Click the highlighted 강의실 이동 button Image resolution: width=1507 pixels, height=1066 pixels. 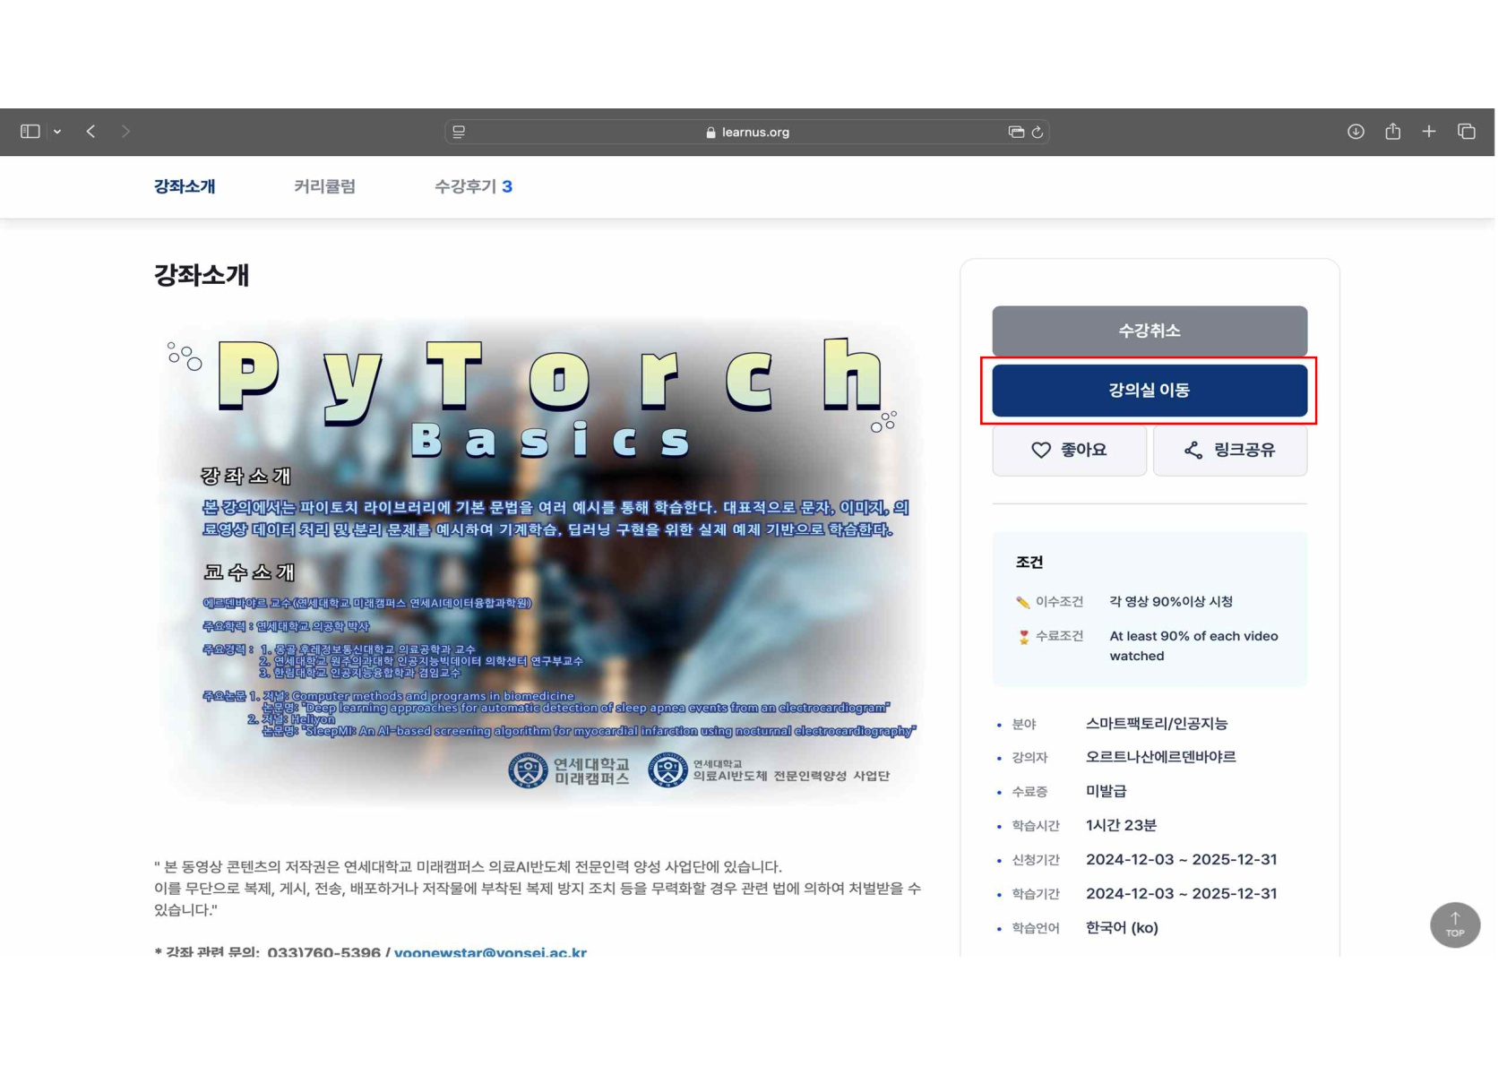[1150, 390]
